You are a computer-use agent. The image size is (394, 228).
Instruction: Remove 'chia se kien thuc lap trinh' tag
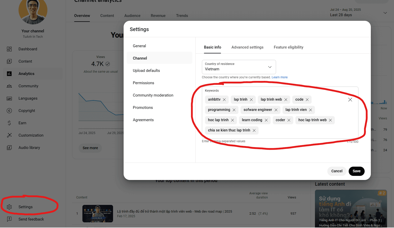254,130
